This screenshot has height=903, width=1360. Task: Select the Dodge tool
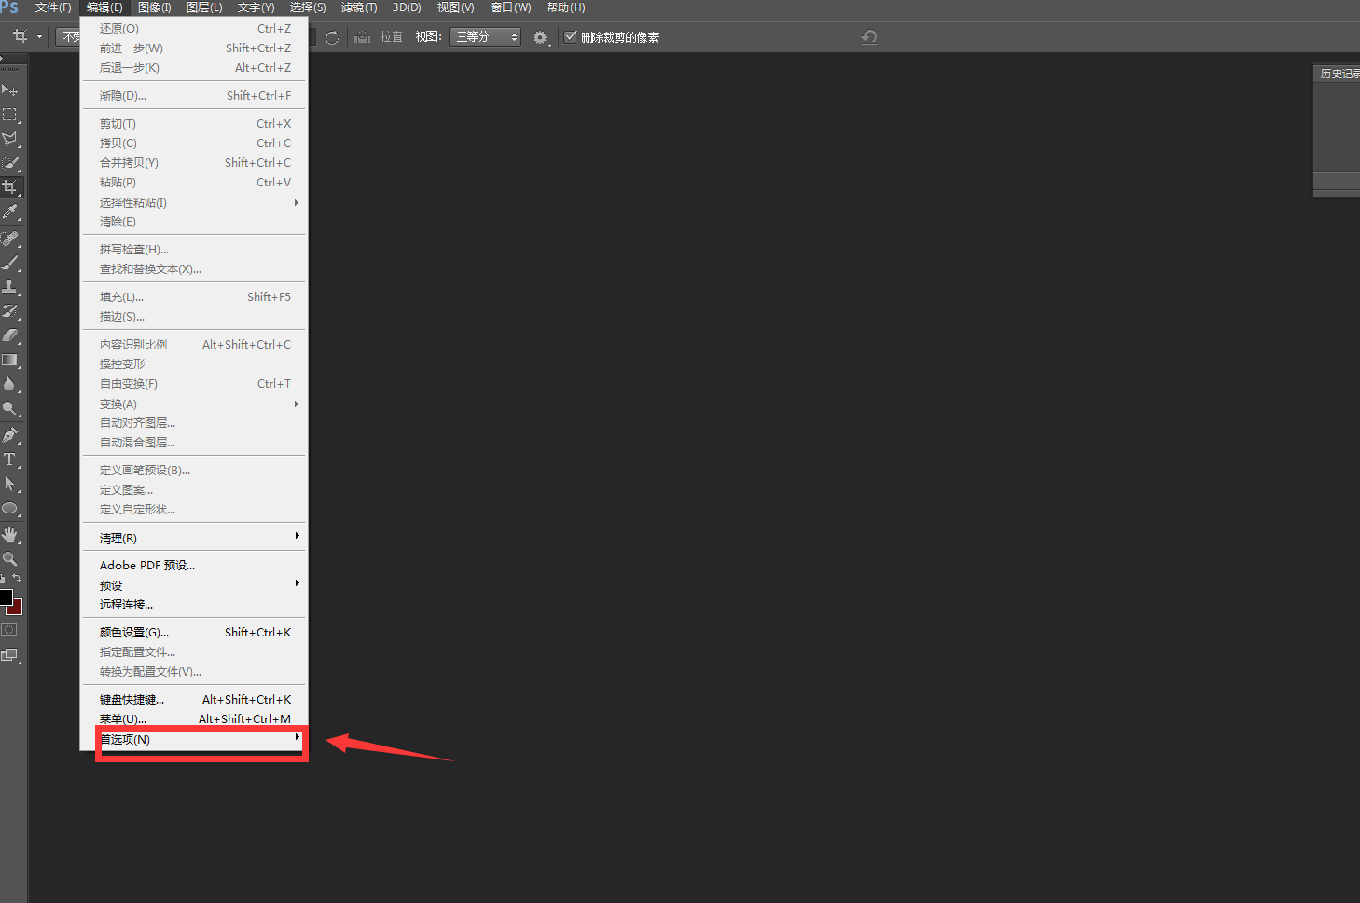click(x=10, y=408)
